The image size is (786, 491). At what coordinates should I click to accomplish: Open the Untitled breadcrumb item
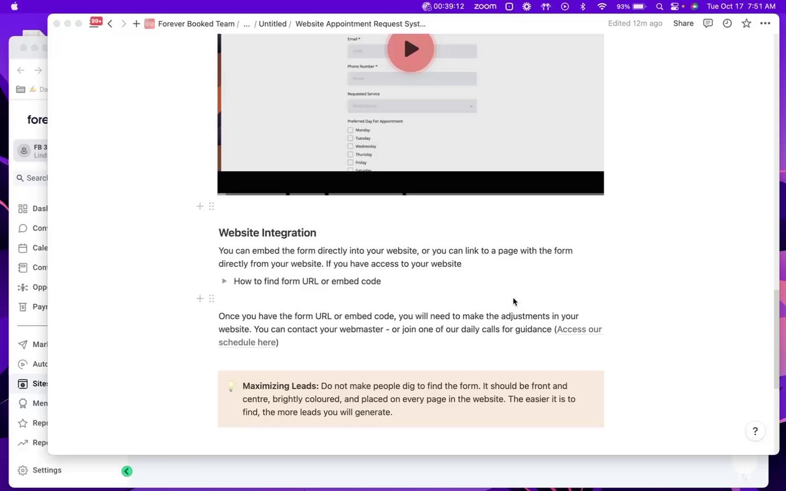273,23
